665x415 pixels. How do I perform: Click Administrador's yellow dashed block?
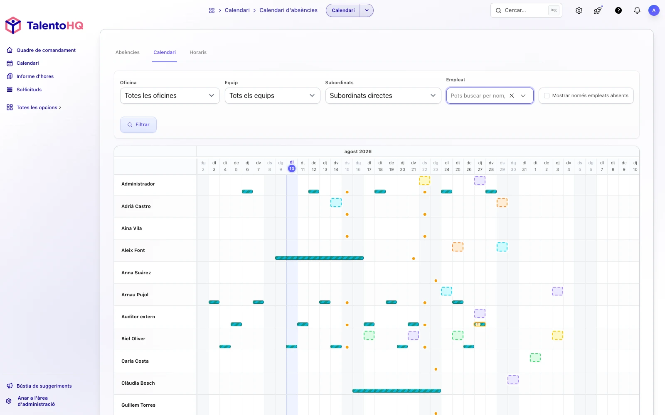[x=424, y=181]
